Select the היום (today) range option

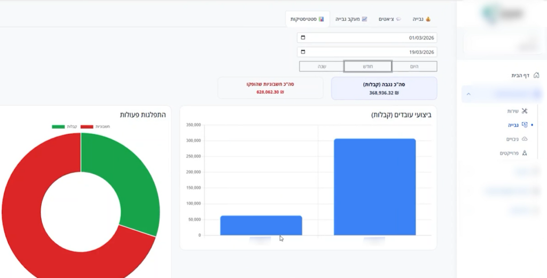414,66
